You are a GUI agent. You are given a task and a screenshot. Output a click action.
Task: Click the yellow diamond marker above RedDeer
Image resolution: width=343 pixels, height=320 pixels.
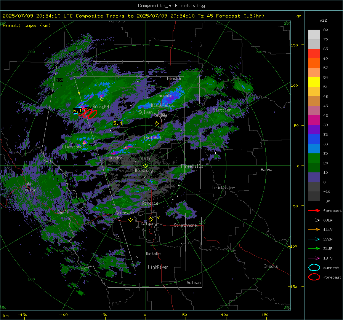click(157, 124)
